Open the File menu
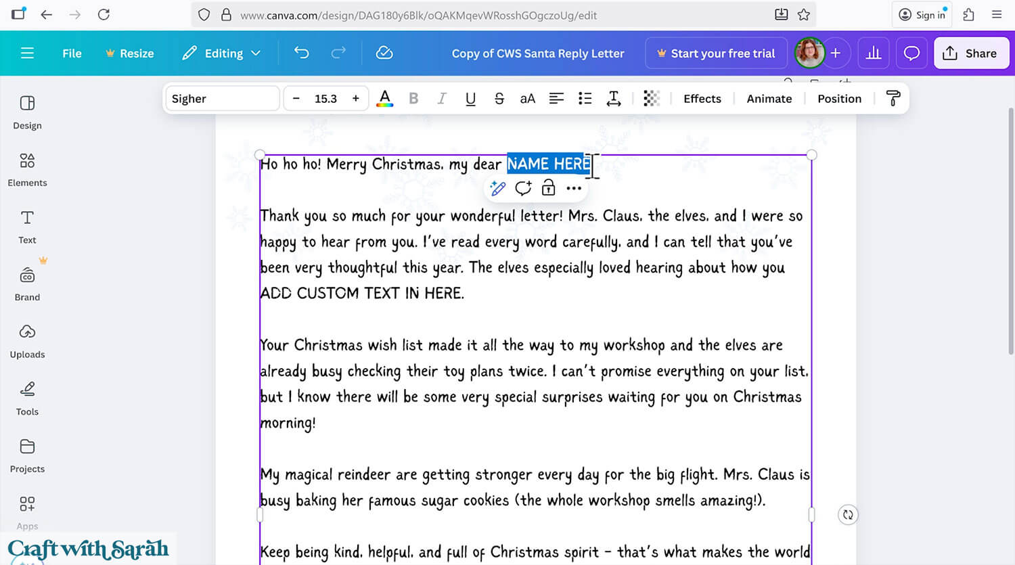The image size is (1015, 565). coord(71,53)
